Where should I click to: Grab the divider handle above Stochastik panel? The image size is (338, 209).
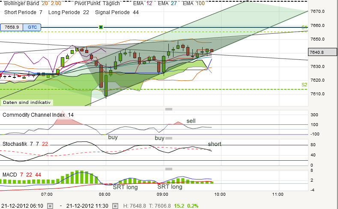168,138
